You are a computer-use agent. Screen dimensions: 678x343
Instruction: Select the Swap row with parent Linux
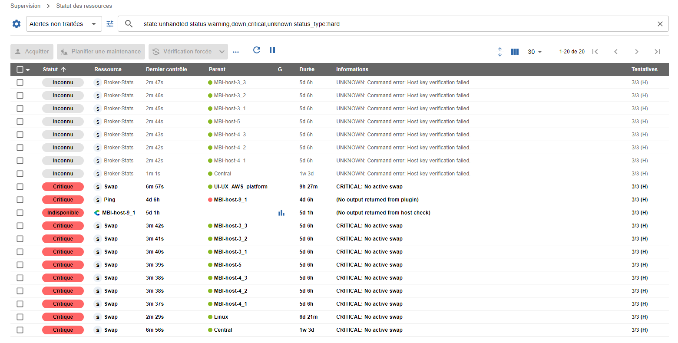[x=20, y=317]
